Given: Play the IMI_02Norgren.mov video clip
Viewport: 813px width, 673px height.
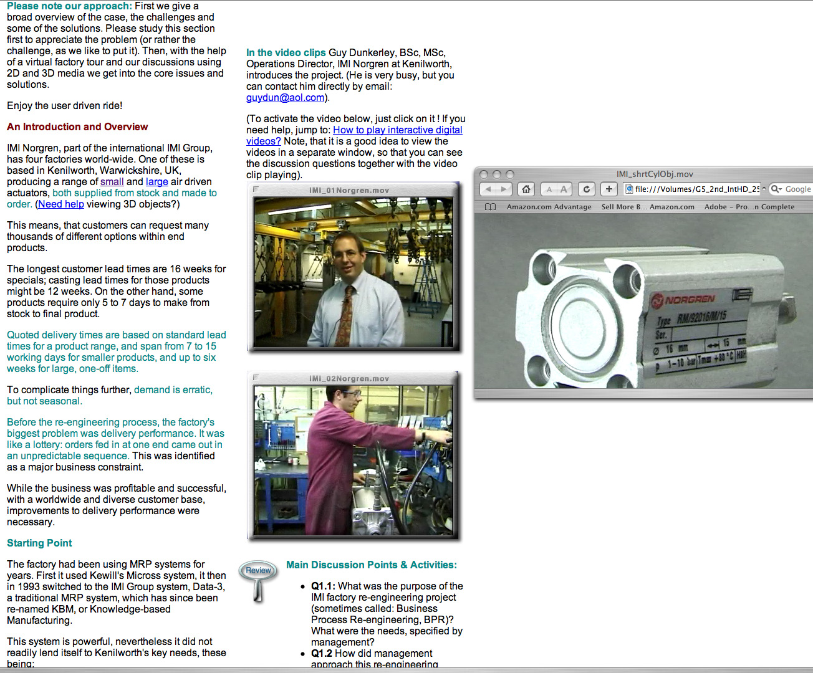Looking at the screenshot, I should pos(354,461).
